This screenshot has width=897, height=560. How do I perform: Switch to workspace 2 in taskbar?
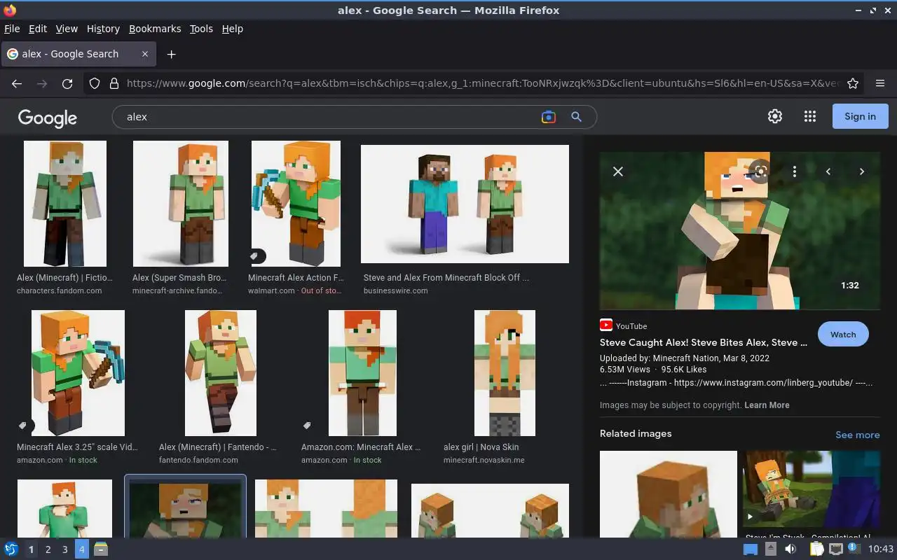coord(48,549)
